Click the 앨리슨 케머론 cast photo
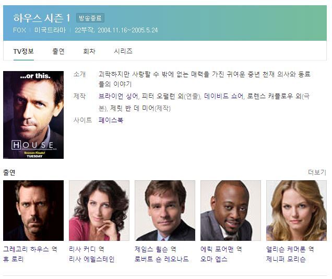The width and height of the screenshot is (332, 279). click(297, 211)
